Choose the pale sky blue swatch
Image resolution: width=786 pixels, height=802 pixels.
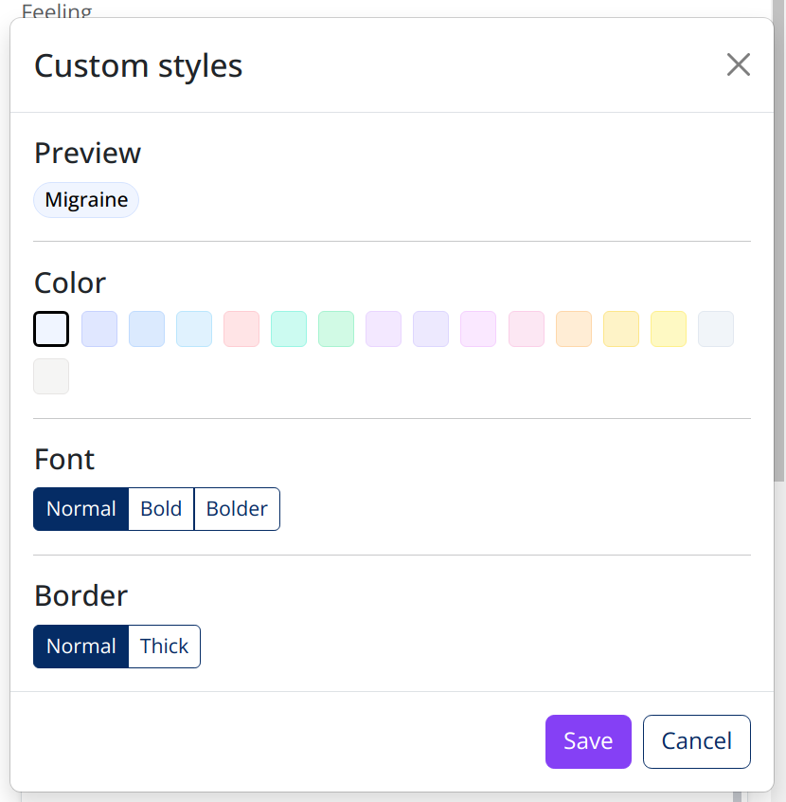[194, 329]
